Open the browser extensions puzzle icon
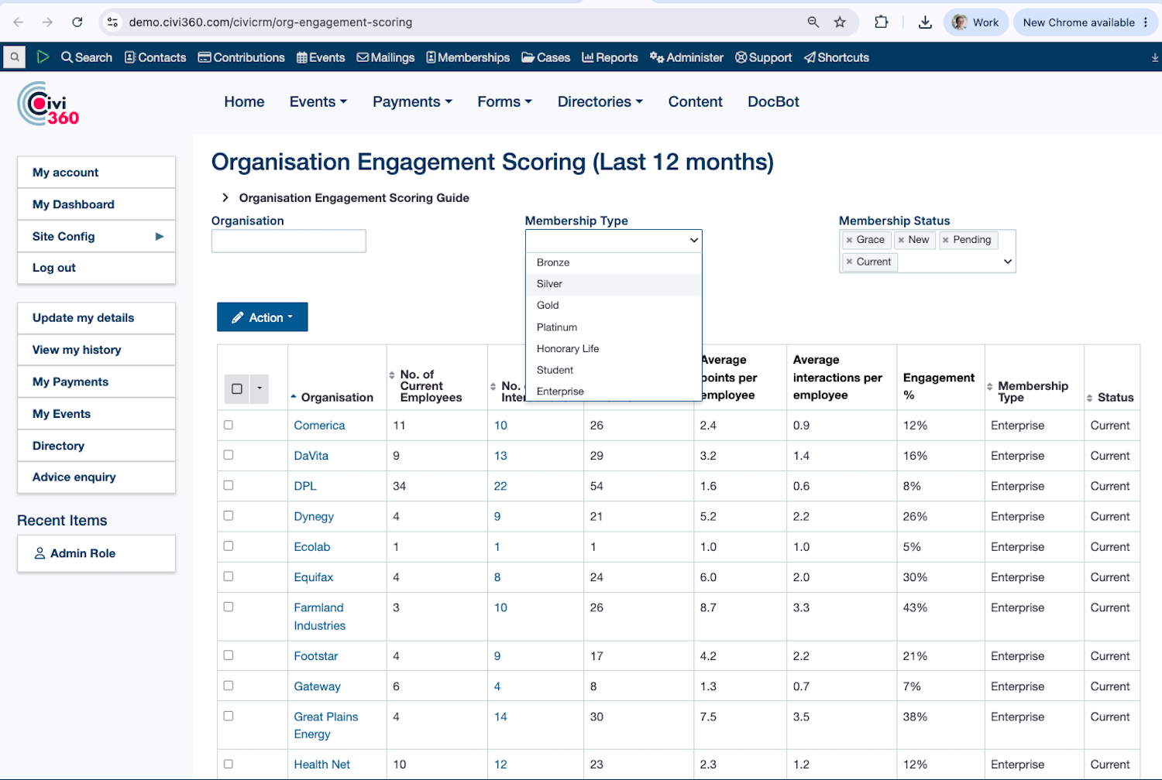 point(882,22)
